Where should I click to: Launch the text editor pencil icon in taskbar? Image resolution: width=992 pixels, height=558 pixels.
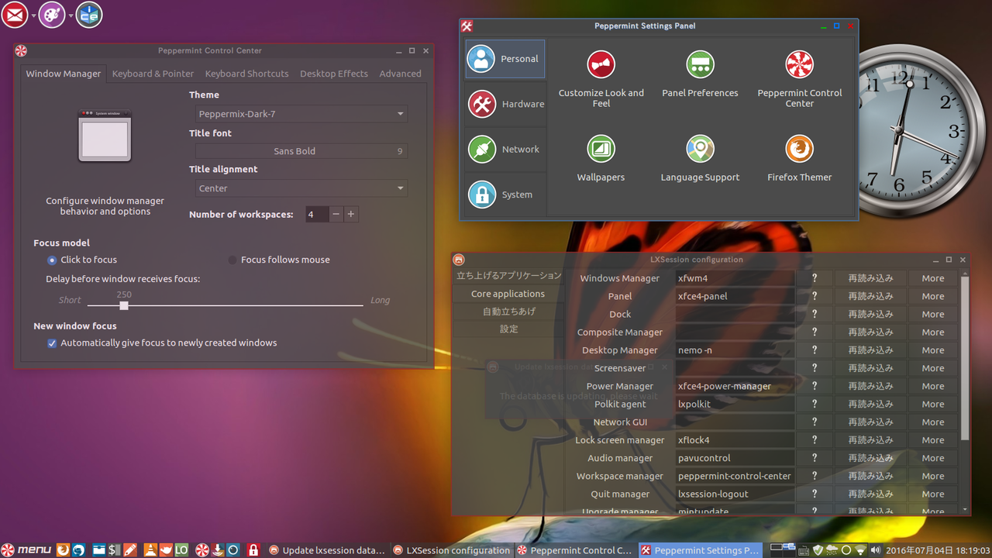[x=130, y=550]
